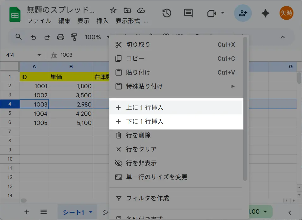Add a new sheet with plus button

click(x=27, y=212)
